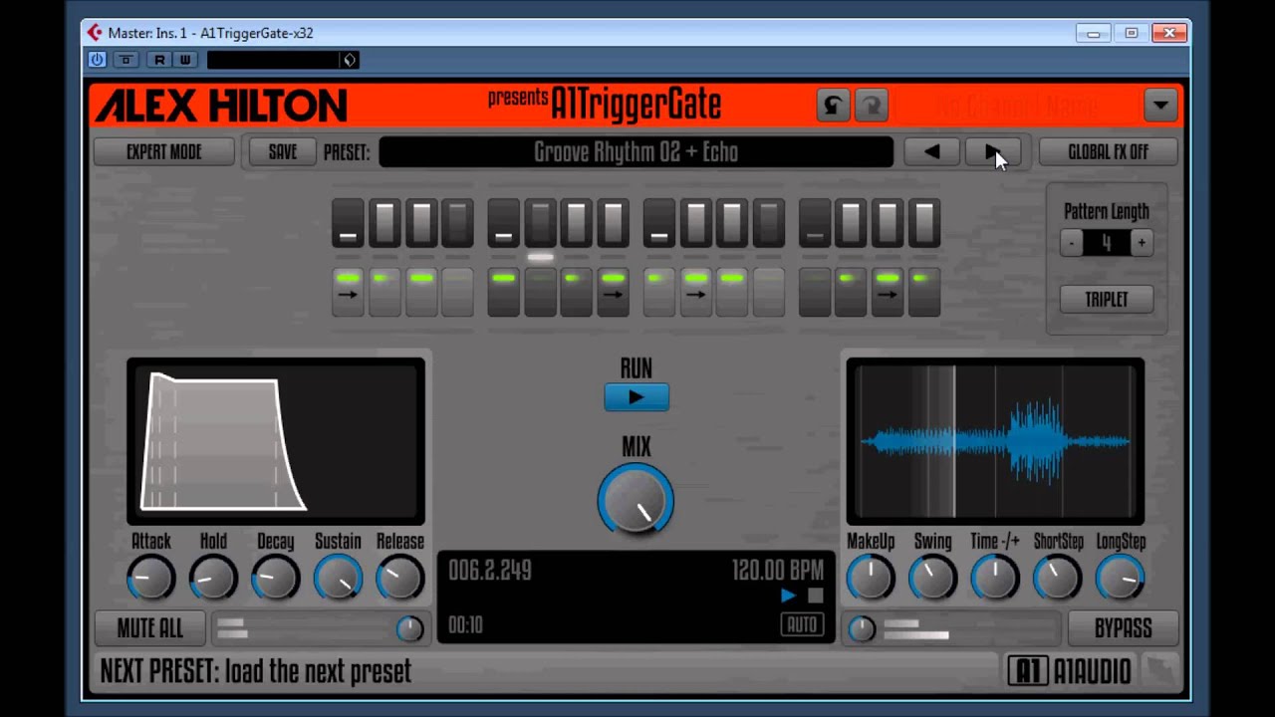The height and width of the screenshot is (717, 1275).
Task: Click the 006.2.249 position readout
Action: (x=490, y=571)
